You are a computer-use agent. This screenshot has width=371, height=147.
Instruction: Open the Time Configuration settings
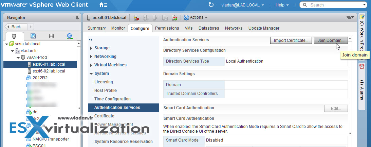[x=112, y=99]
